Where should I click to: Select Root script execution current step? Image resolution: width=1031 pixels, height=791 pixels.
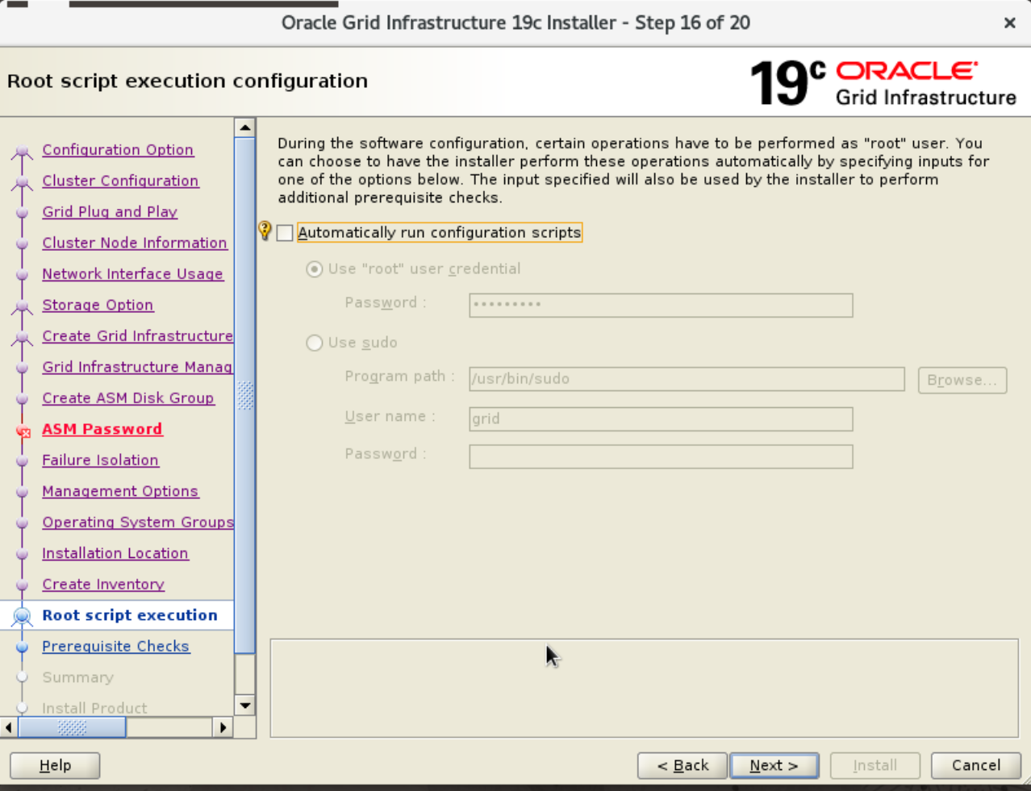point(130,615)
